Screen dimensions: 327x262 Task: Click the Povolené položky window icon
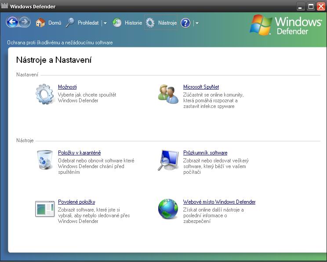click(45, 209)
